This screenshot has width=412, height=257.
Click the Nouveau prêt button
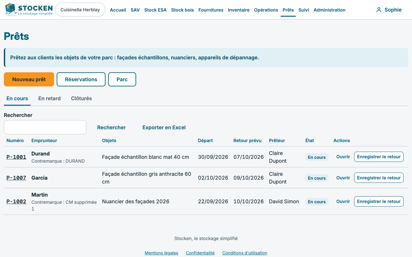pos(29,79)
